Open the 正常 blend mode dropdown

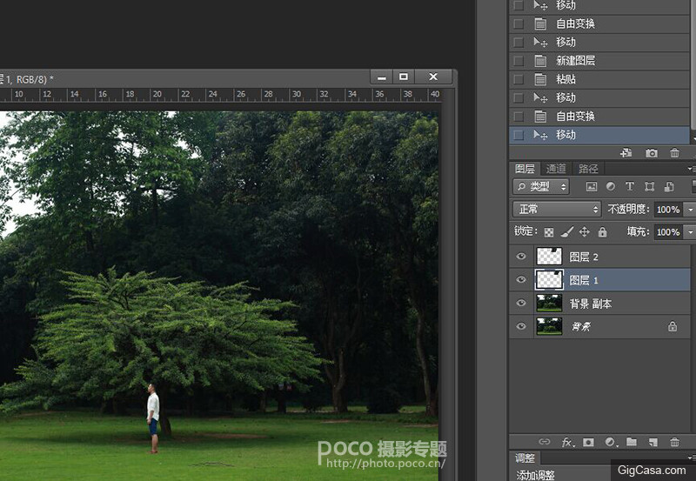pyautogui.click(x=557, y=209)
